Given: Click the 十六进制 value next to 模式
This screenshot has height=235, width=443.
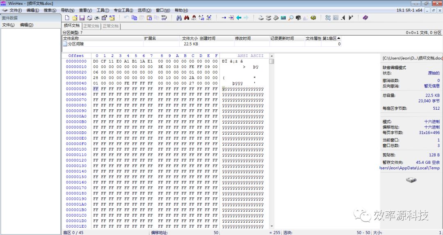Looking at the screenshot, I should (x=432, y=122).
